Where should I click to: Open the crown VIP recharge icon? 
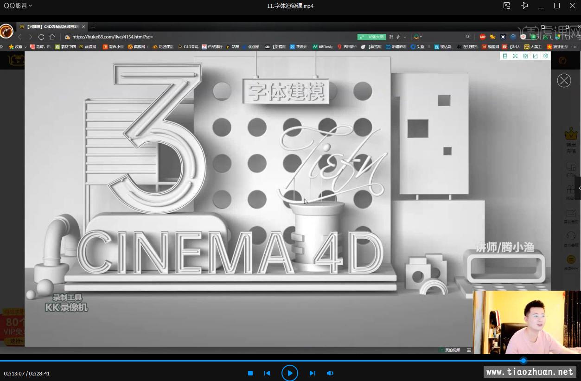tap(571, 134)
